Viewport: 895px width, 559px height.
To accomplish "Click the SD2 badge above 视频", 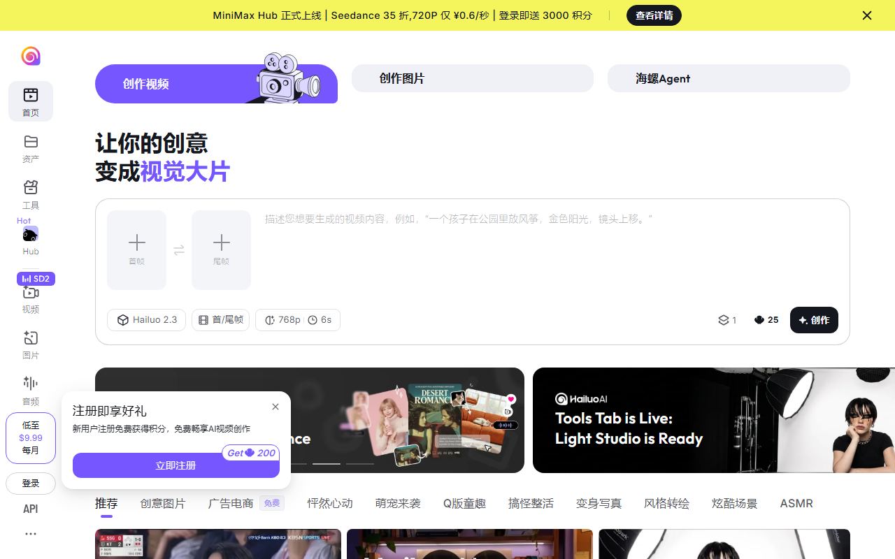I will (36, 279).
